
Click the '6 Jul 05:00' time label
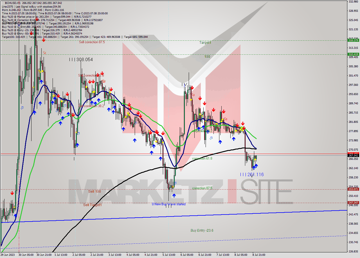click(187, 255)
